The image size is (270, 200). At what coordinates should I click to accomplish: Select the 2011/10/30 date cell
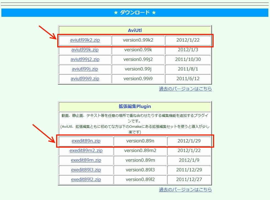pos(188,59)
